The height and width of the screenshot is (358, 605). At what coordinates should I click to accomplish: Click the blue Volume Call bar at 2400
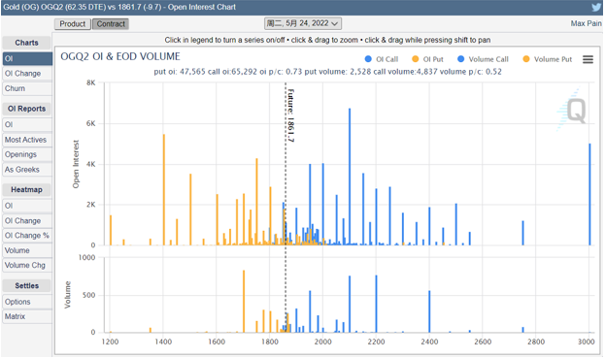pyautogui.click(x=429, y=311)
